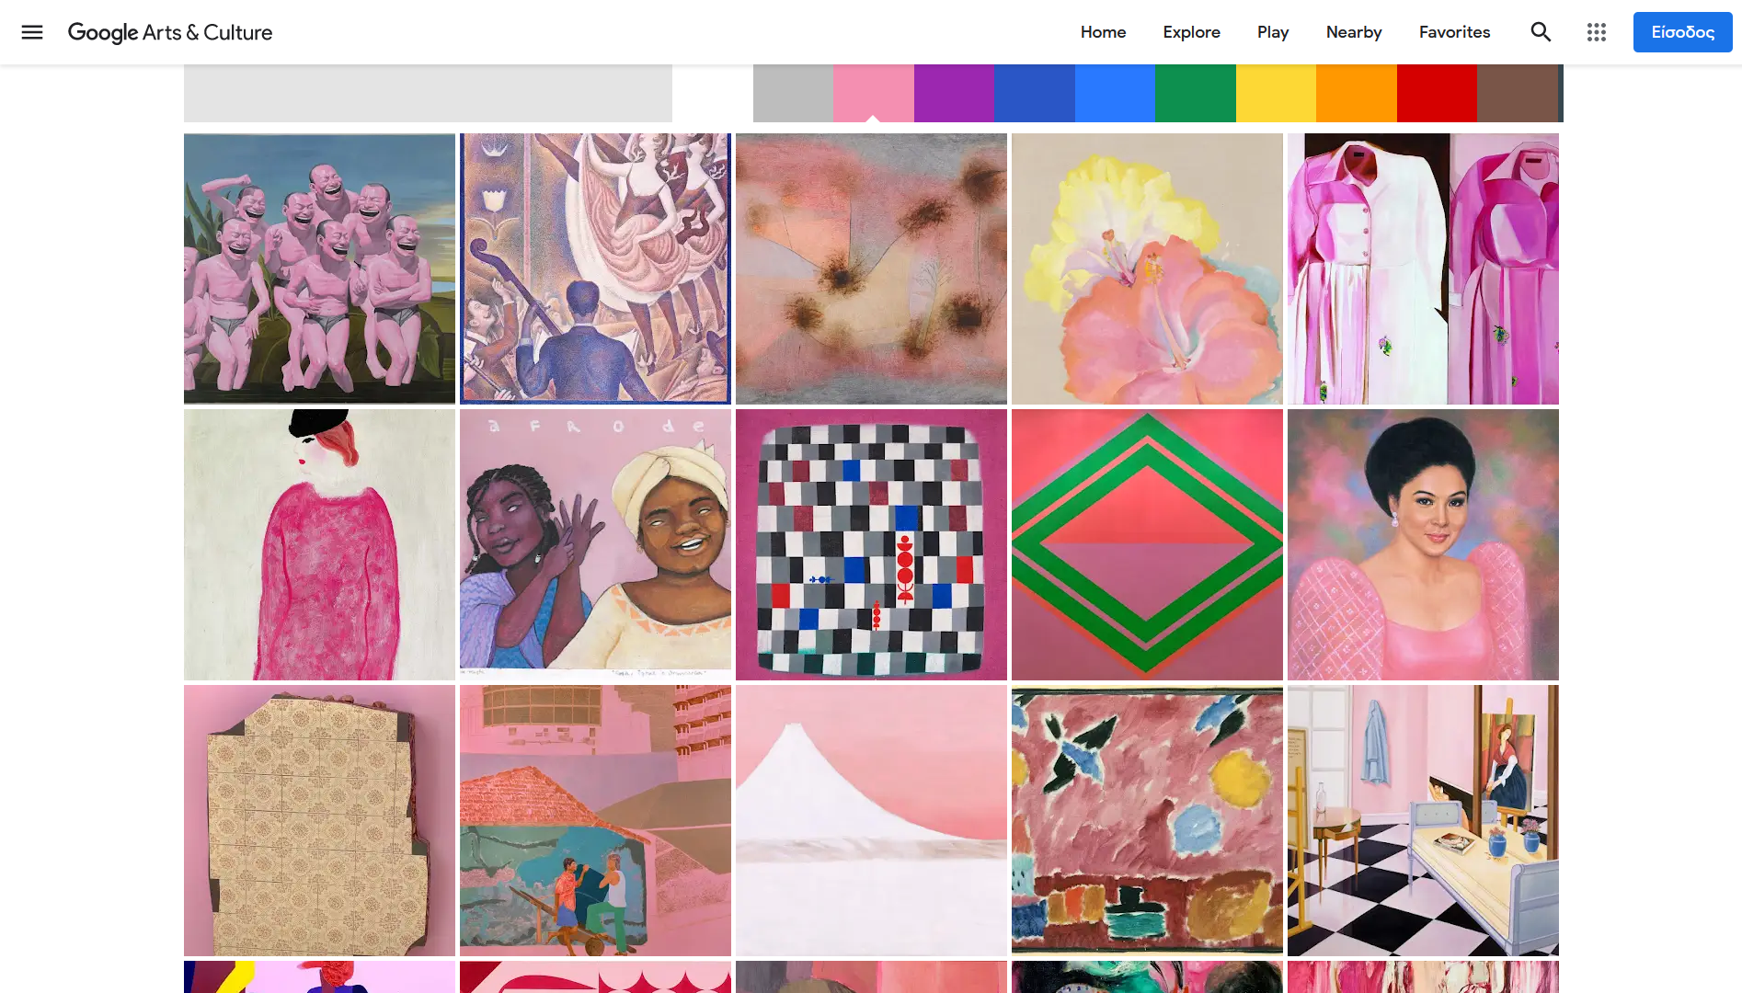
Task: Open the portrait of woman in pink dress
Action: point(1423,544)
